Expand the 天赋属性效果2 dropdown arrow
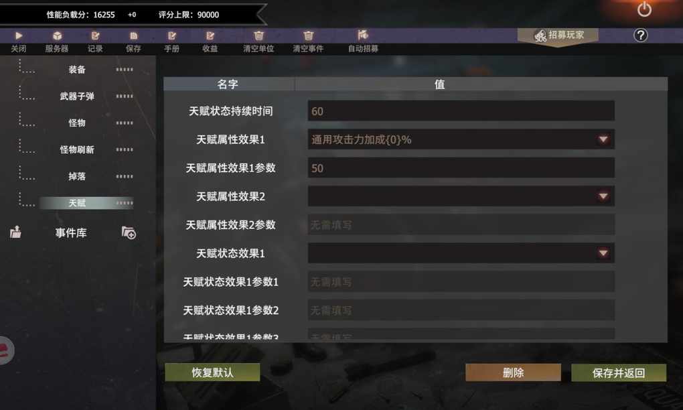The image size is (683, 410). point(603,196)
